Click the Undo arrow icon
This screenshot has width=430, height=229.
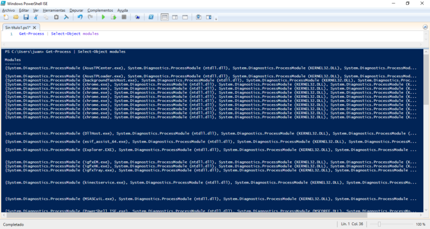(80, 17)
